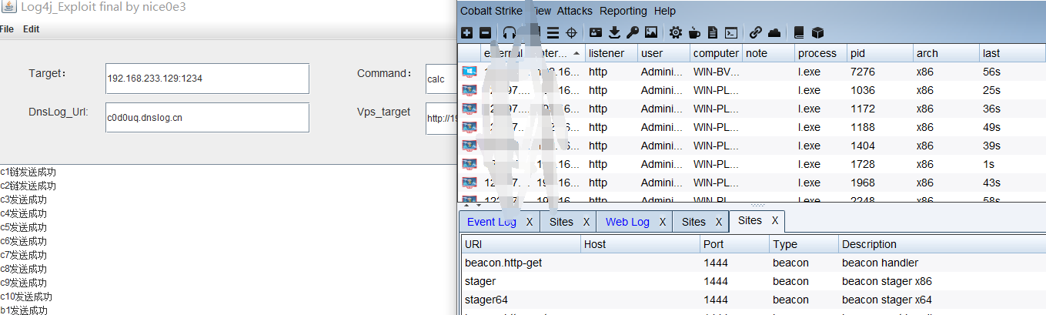The image size is (1046, 315).
Task: Click the cube About icon
Action: tap(817, 32)
